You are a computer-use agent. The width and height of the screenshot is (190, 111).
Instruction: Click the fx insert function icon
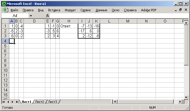click(48, 16)
